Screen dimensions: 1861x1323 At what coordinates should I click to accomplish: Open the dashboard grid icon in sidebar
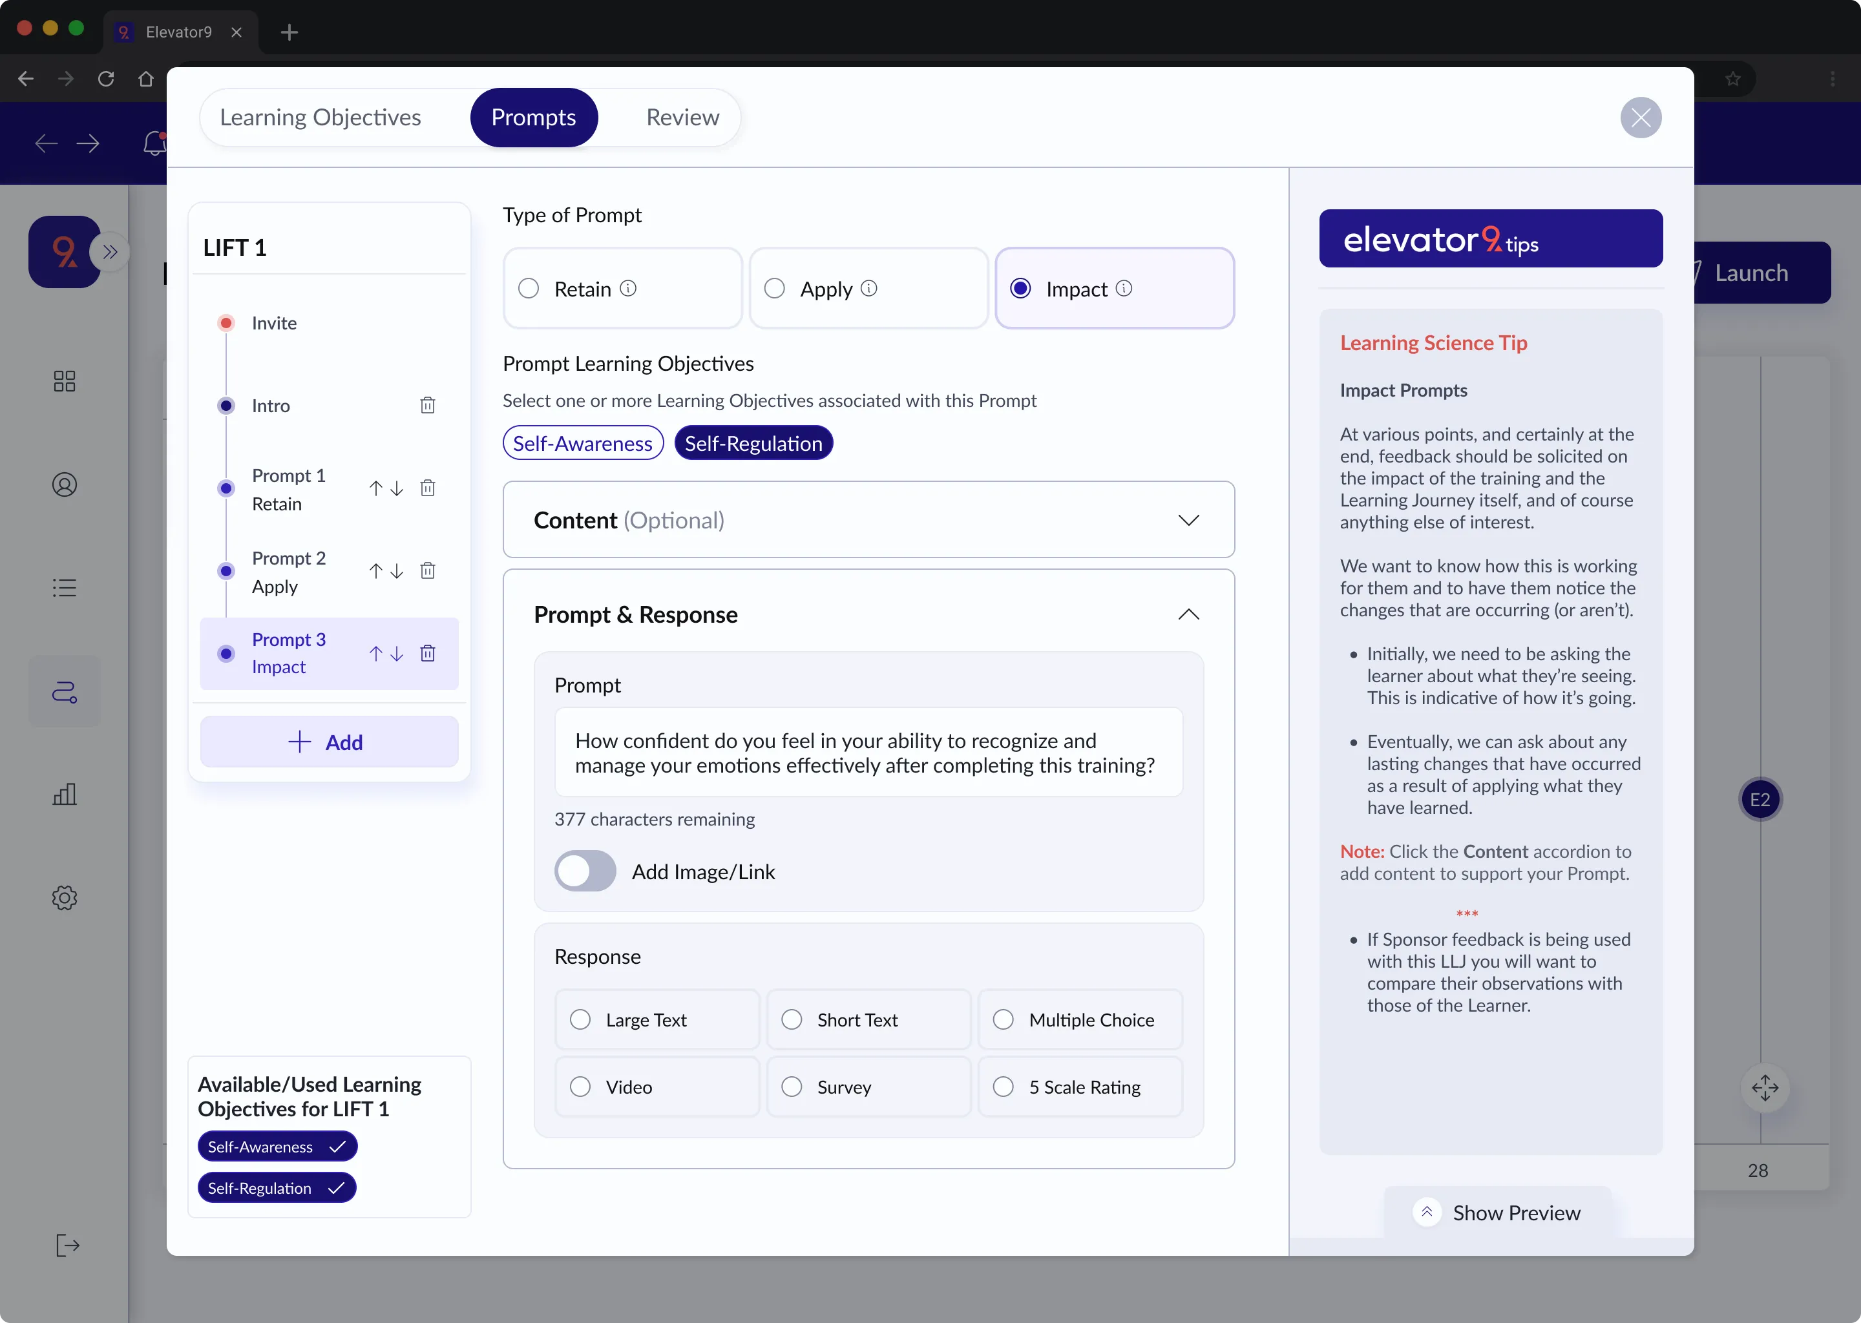pos(65,381)
